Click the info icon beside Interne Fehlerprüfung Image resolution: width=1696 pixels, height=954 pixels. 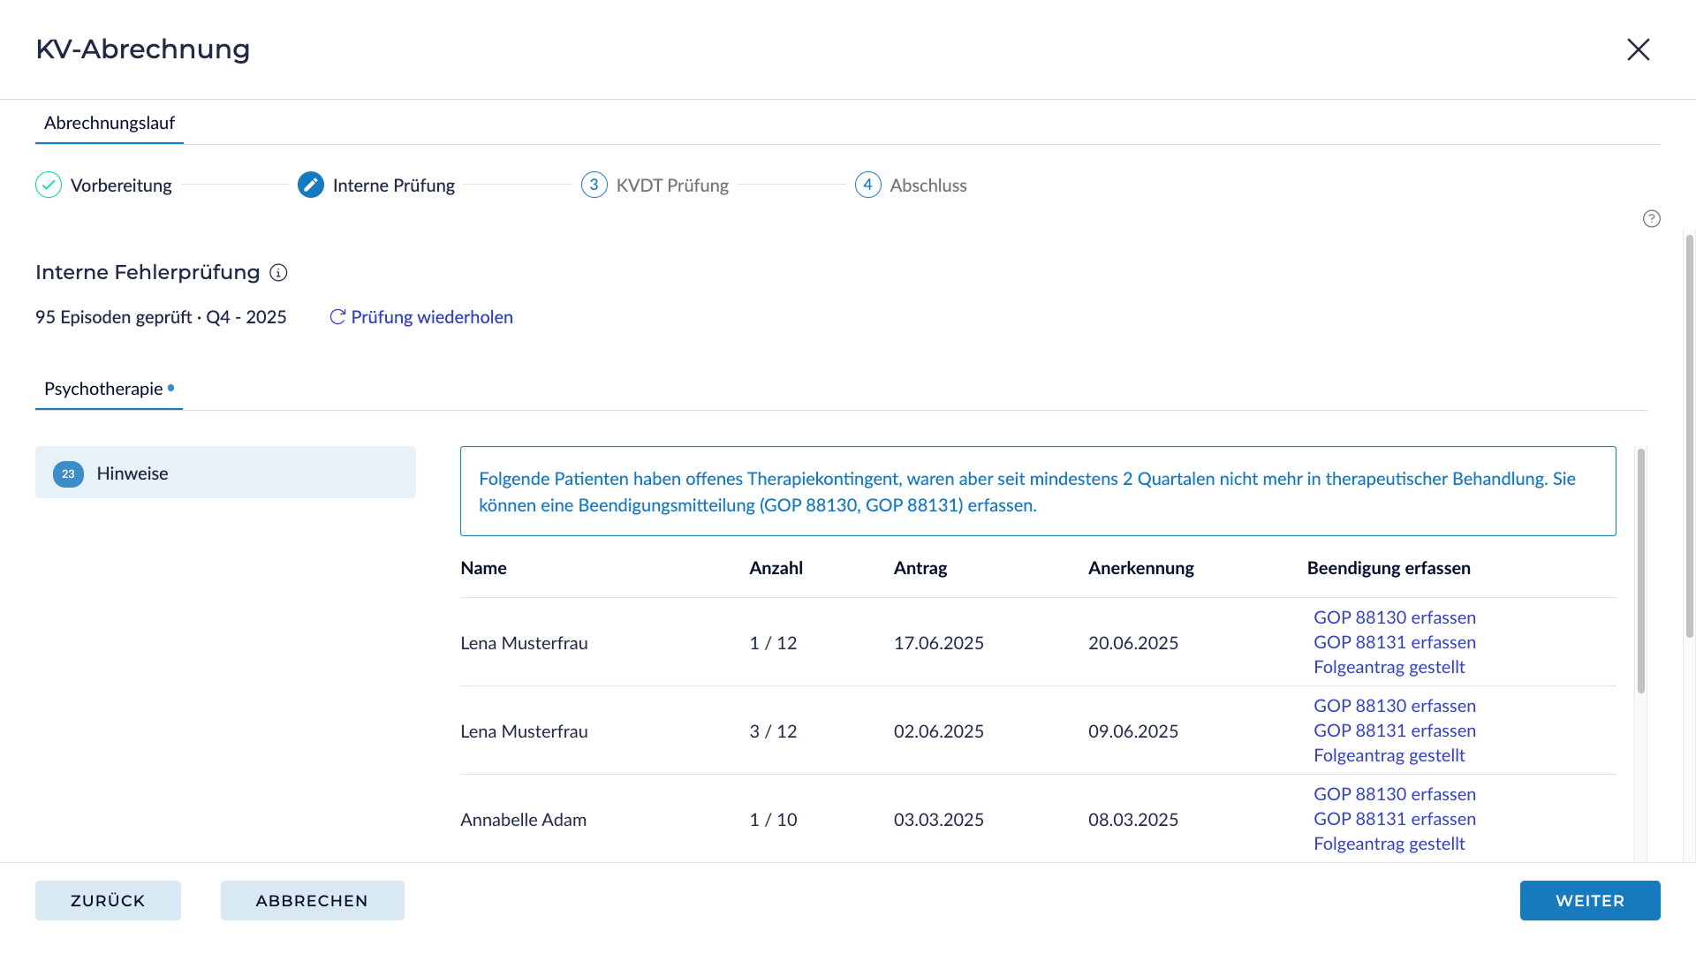point(278,273)
